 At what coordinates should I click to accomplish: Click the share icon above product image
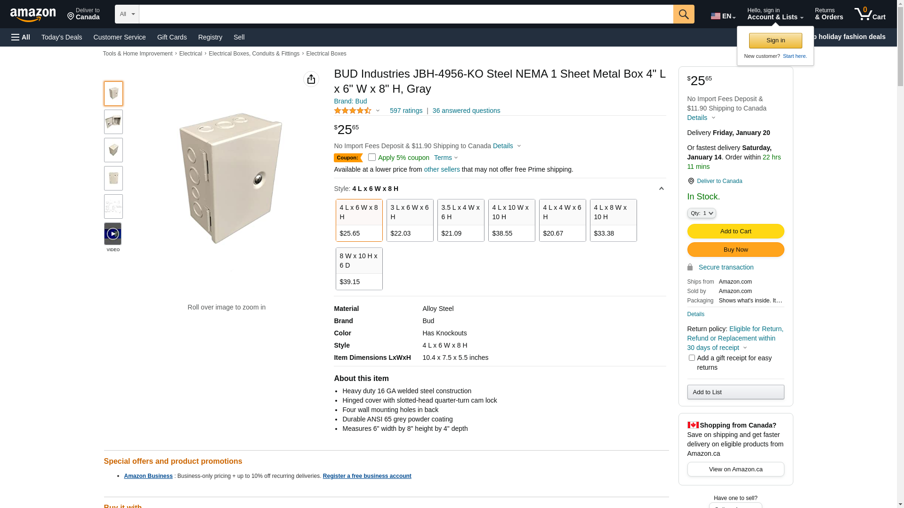point(311,79)
